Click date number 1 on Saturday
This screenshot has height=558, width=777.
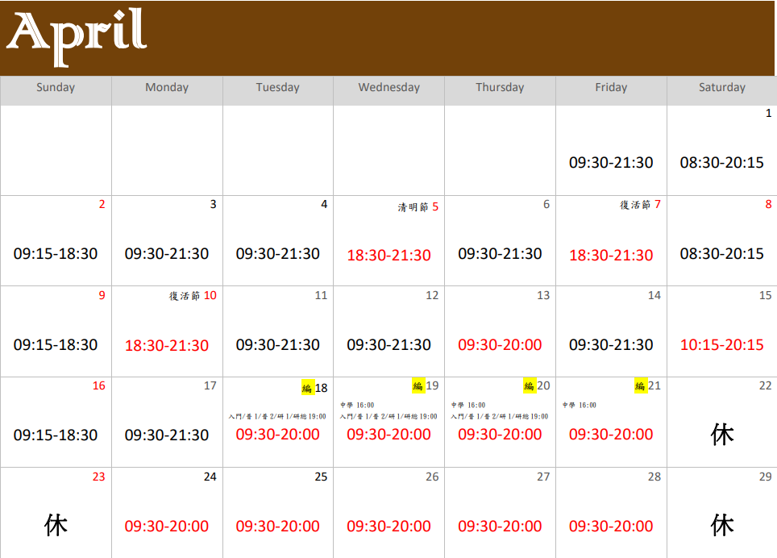(x=769, y=113)
